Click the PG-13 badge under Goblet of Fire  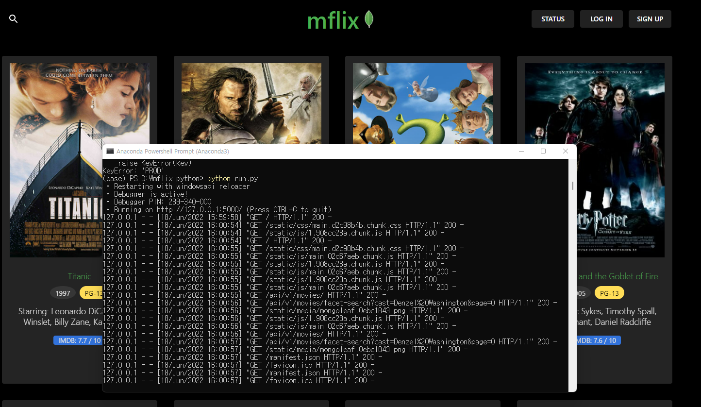click(609, 293)
